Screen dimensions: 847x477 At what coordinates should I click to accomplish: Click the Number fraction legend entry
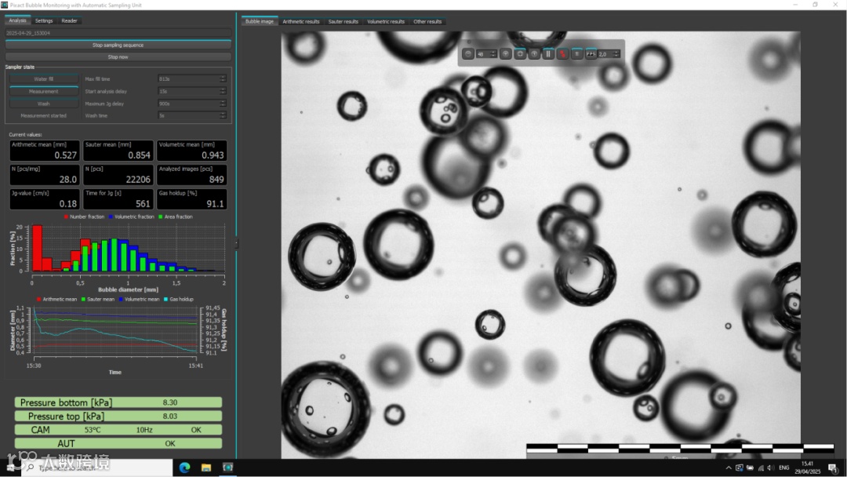coord(84,217)
